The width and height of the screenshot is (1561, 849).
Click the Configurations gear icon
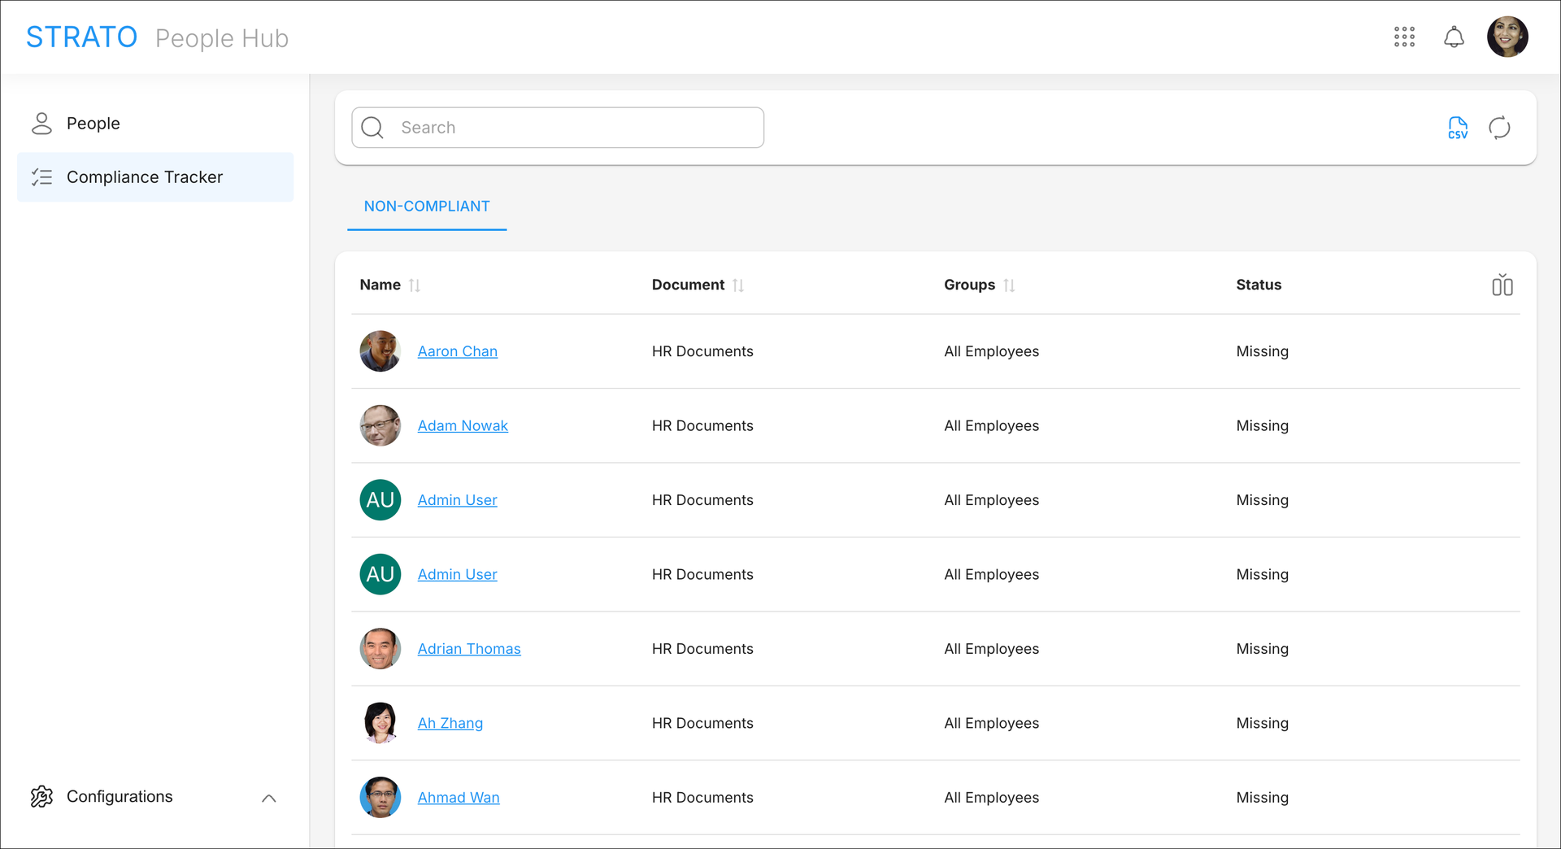41,797
